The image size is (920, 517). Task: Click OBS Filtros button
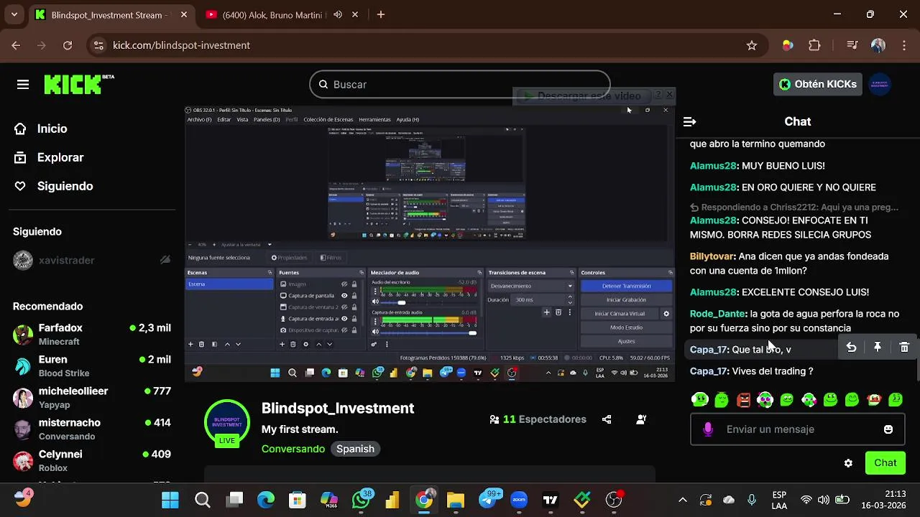point(331,257)
